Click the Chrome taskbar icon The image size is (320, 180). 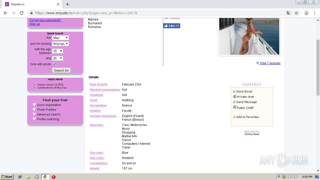(45, 177)
